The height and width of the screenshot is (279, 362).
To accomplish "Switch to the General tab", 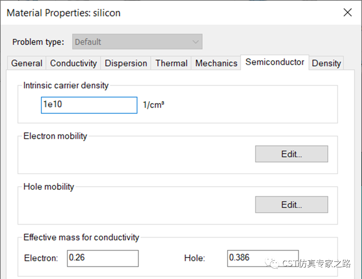I will pos(27,63).
